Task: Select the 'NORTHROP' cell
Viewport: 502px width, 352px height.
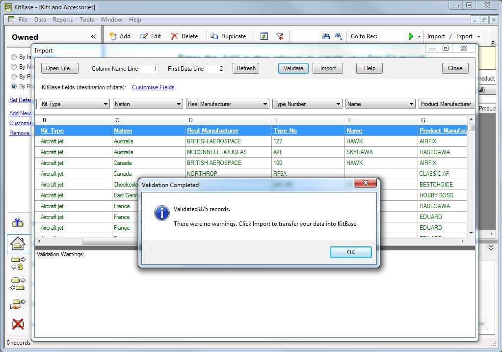Action: tap(228, 174)
